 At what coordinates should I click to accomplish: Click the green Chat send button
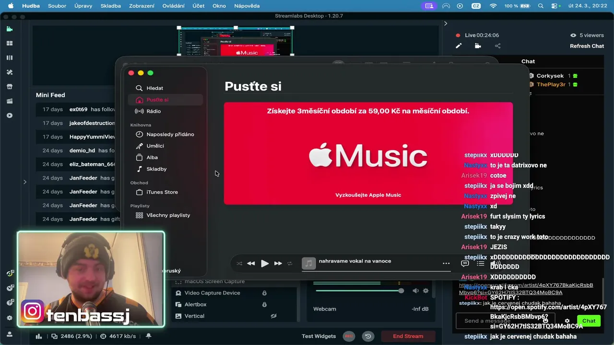[x=589, y=321]
